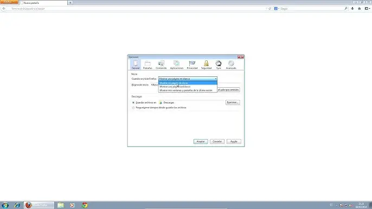Image resolution: width=372 pixels, height=209 pixels.
Task: Click the taskbar clock
Action: 361,205
